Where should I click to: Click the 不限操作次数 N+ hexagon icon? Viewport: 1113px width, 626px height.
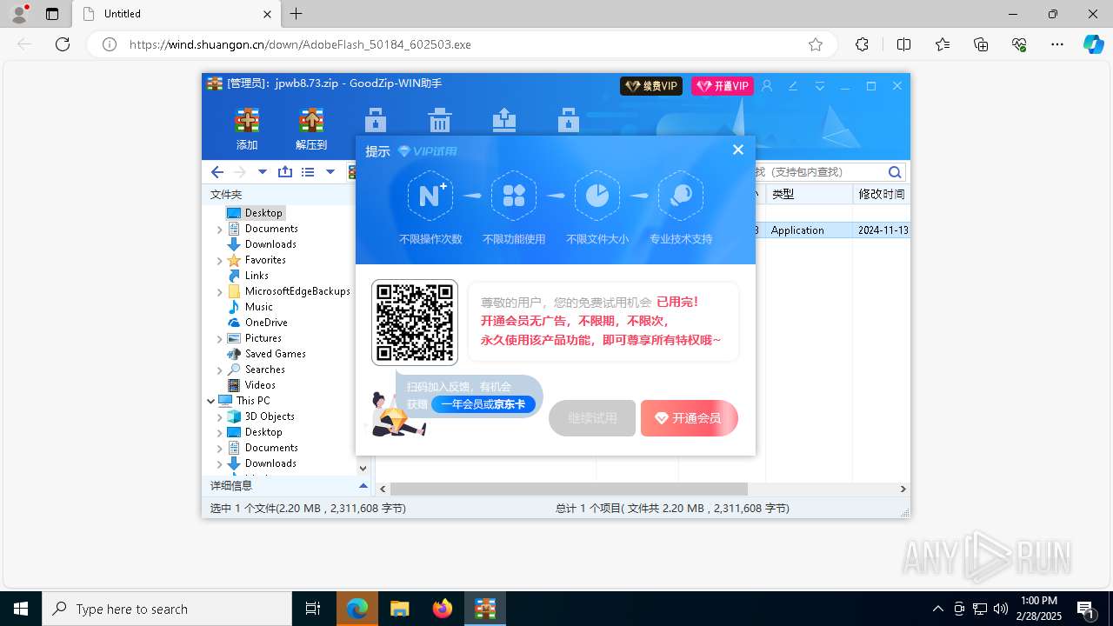pyautogui.click(x=430, y=196)
